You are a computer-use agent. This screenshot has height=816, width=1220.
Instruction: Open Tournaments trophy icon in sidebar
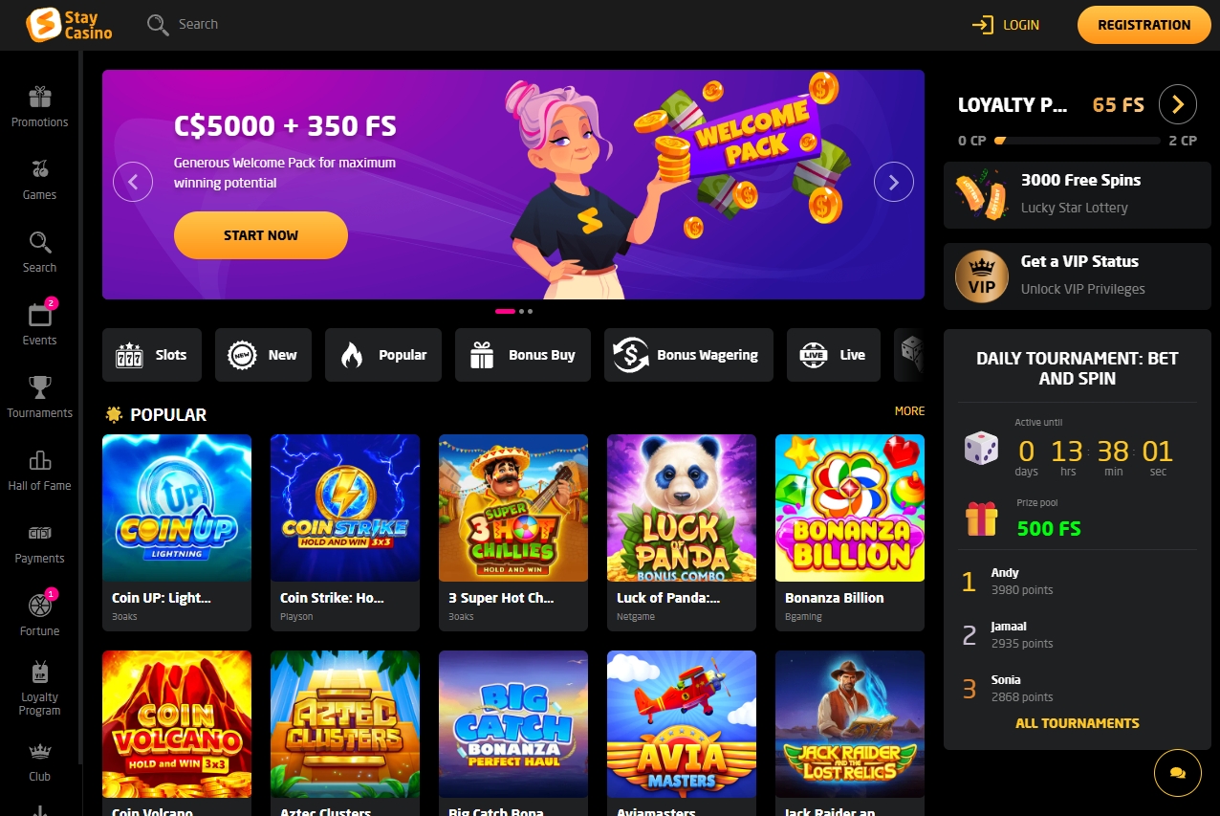point(40,387)
